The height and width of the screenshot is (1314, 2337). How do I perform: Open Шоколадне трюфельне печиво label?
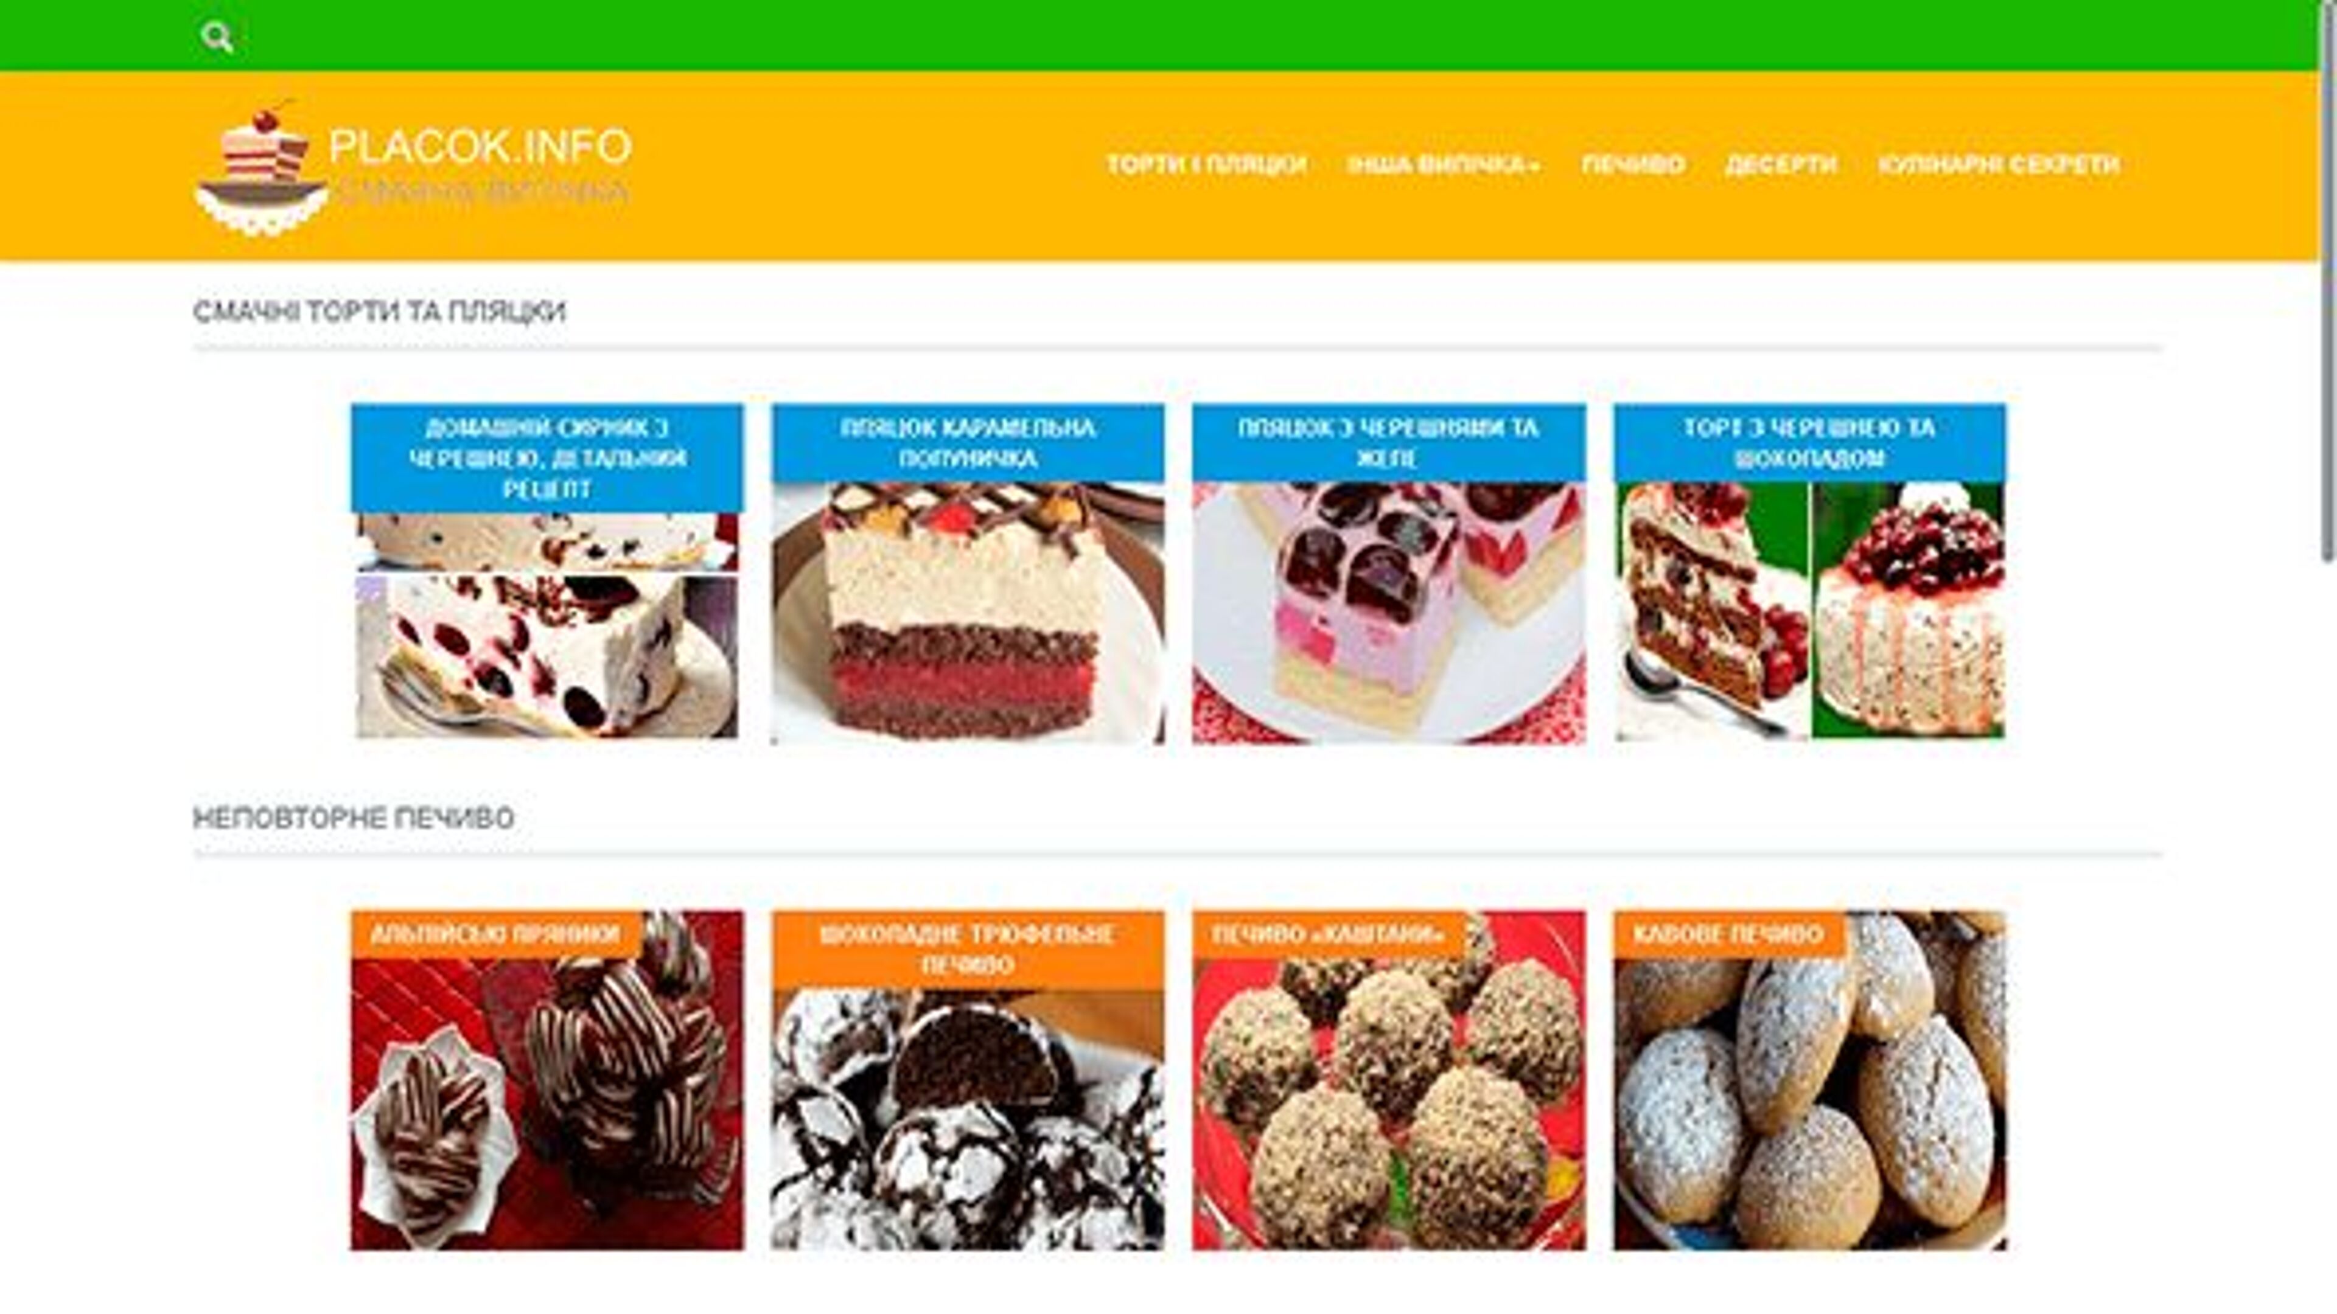pos(968,950)
